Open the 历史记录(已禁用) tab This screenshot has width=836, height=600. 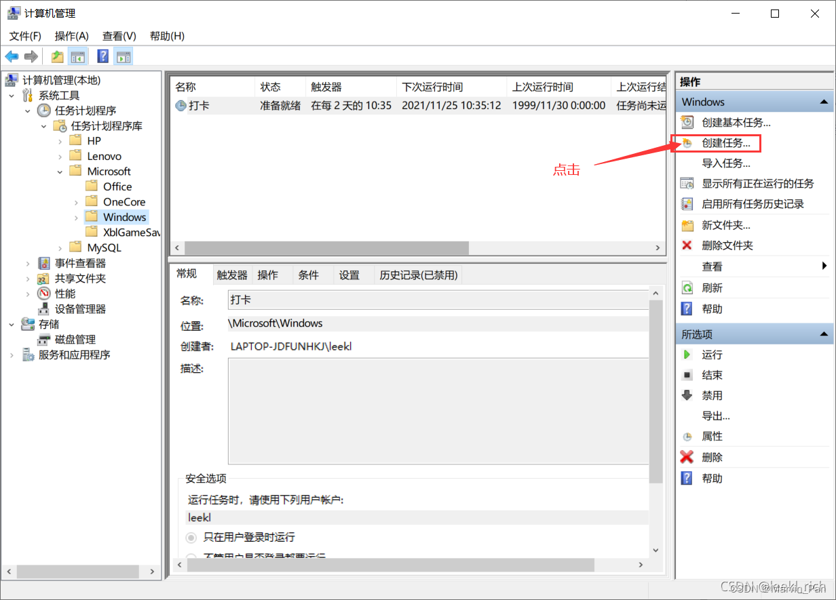tap(419, 275)
